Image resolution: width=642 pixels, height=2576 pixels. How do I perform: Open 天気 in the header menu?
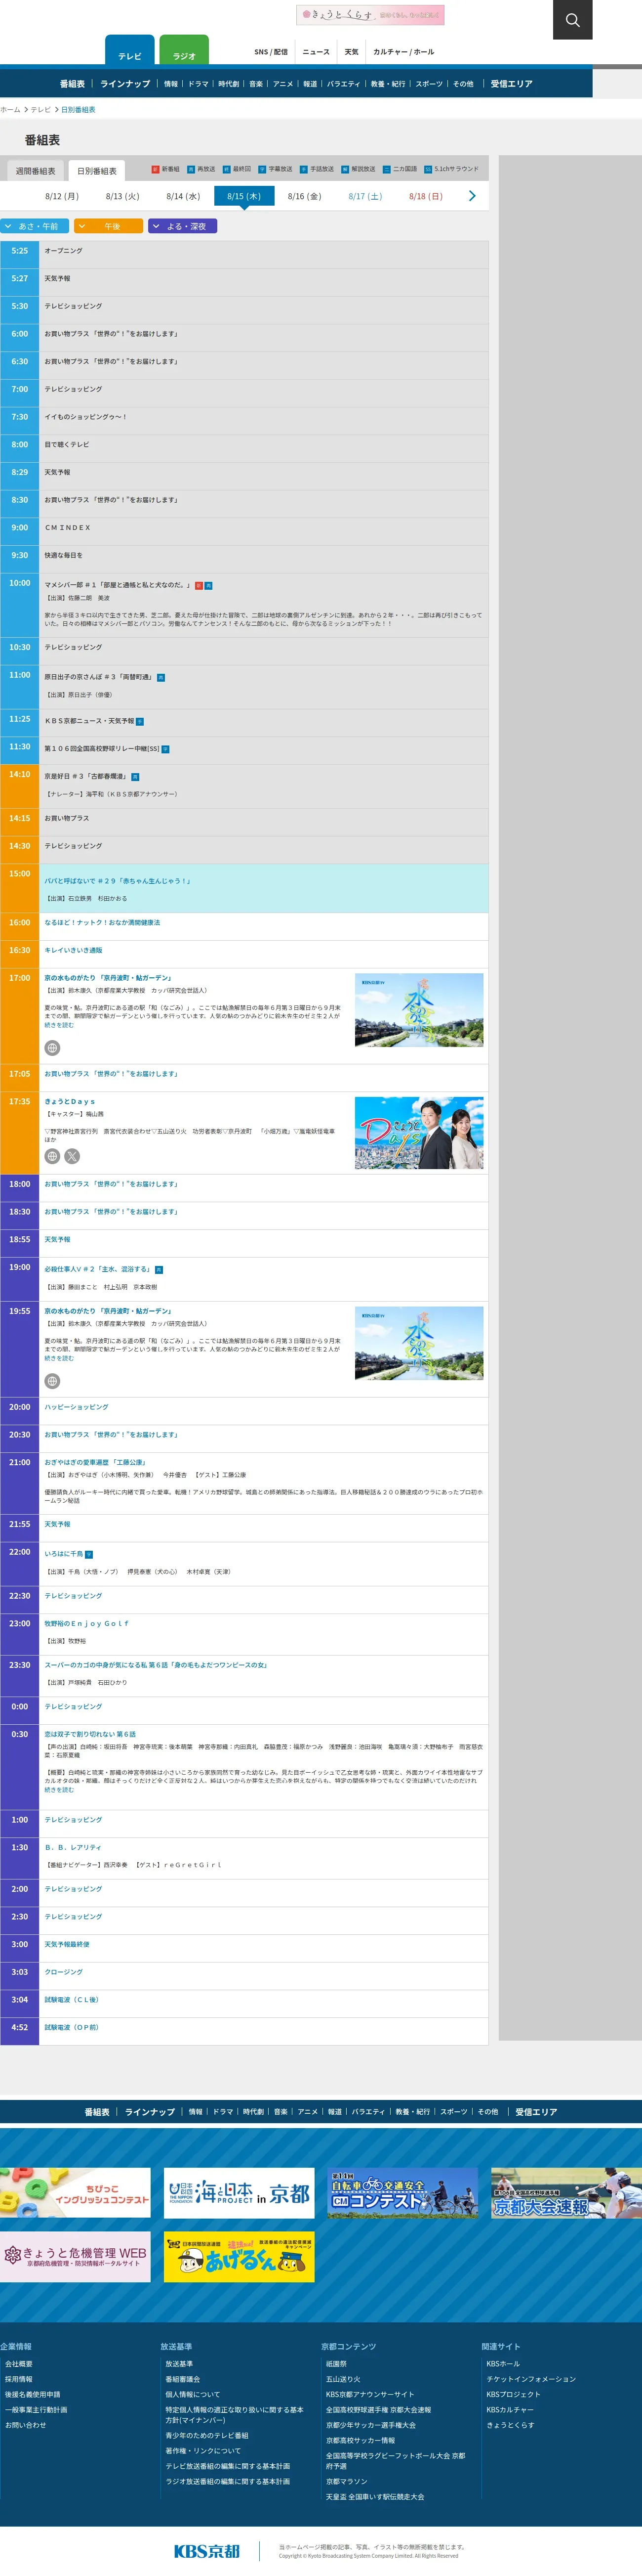coord(352,52)
